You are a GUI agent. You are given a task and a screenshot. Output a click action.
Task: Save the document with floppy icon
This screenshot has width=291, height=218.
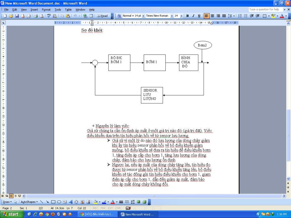pyautogui.click(x=17, y=16)
